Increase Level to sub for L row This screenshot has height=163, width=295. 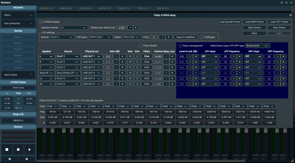coord(196,56)
